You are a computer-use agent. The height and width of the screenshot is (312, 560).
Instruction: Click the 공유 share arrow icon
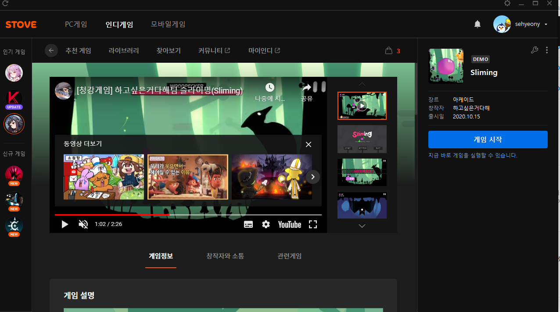click(x=306, y=87)
